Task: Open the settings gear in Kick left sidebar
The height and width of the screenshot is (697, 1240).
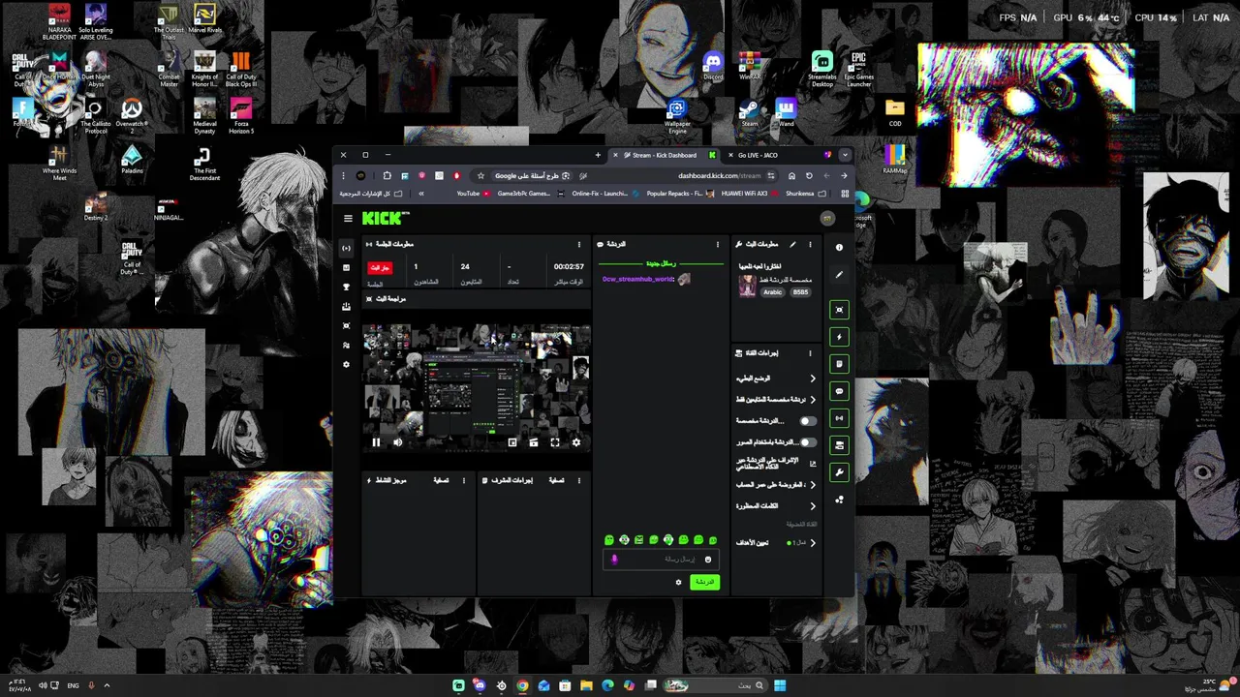Action: (x=347, y=365)
